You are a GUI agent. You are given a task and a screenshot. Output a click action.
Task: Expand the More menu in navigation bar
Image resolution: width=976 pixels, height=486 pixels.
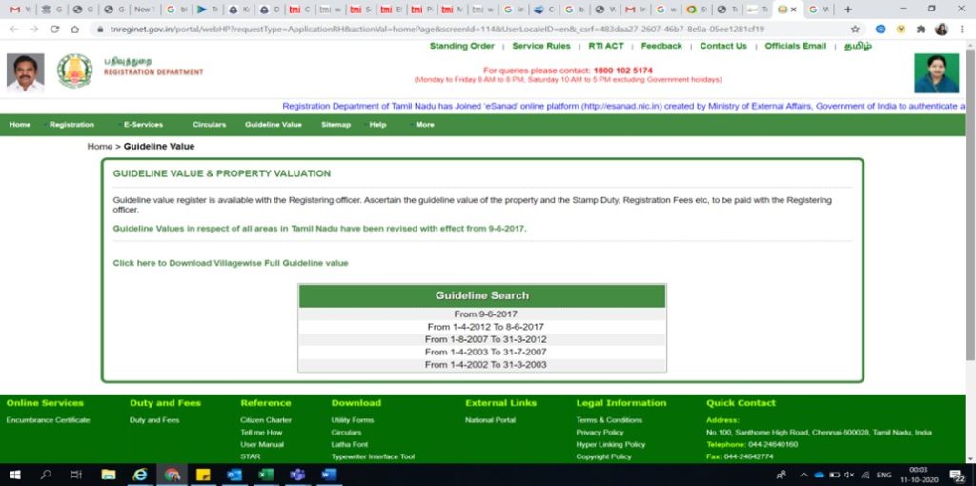click(x=424, y=125)
